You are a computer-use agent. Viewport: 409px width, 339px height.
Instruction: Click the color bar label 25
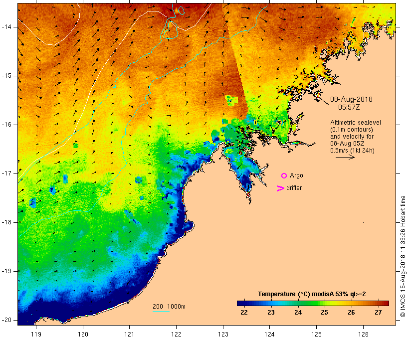[324, 313]
